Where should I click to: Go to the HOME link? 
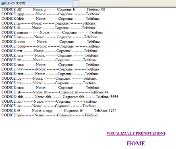click(x=136, y=143)
